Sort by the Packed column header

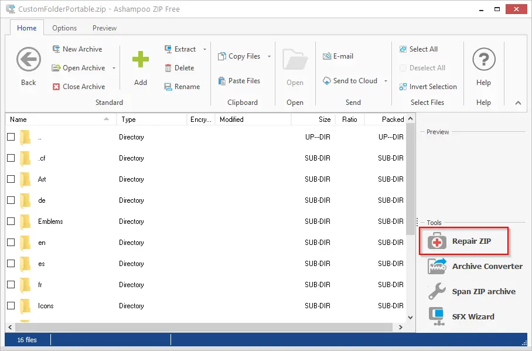tap(385, 120)
